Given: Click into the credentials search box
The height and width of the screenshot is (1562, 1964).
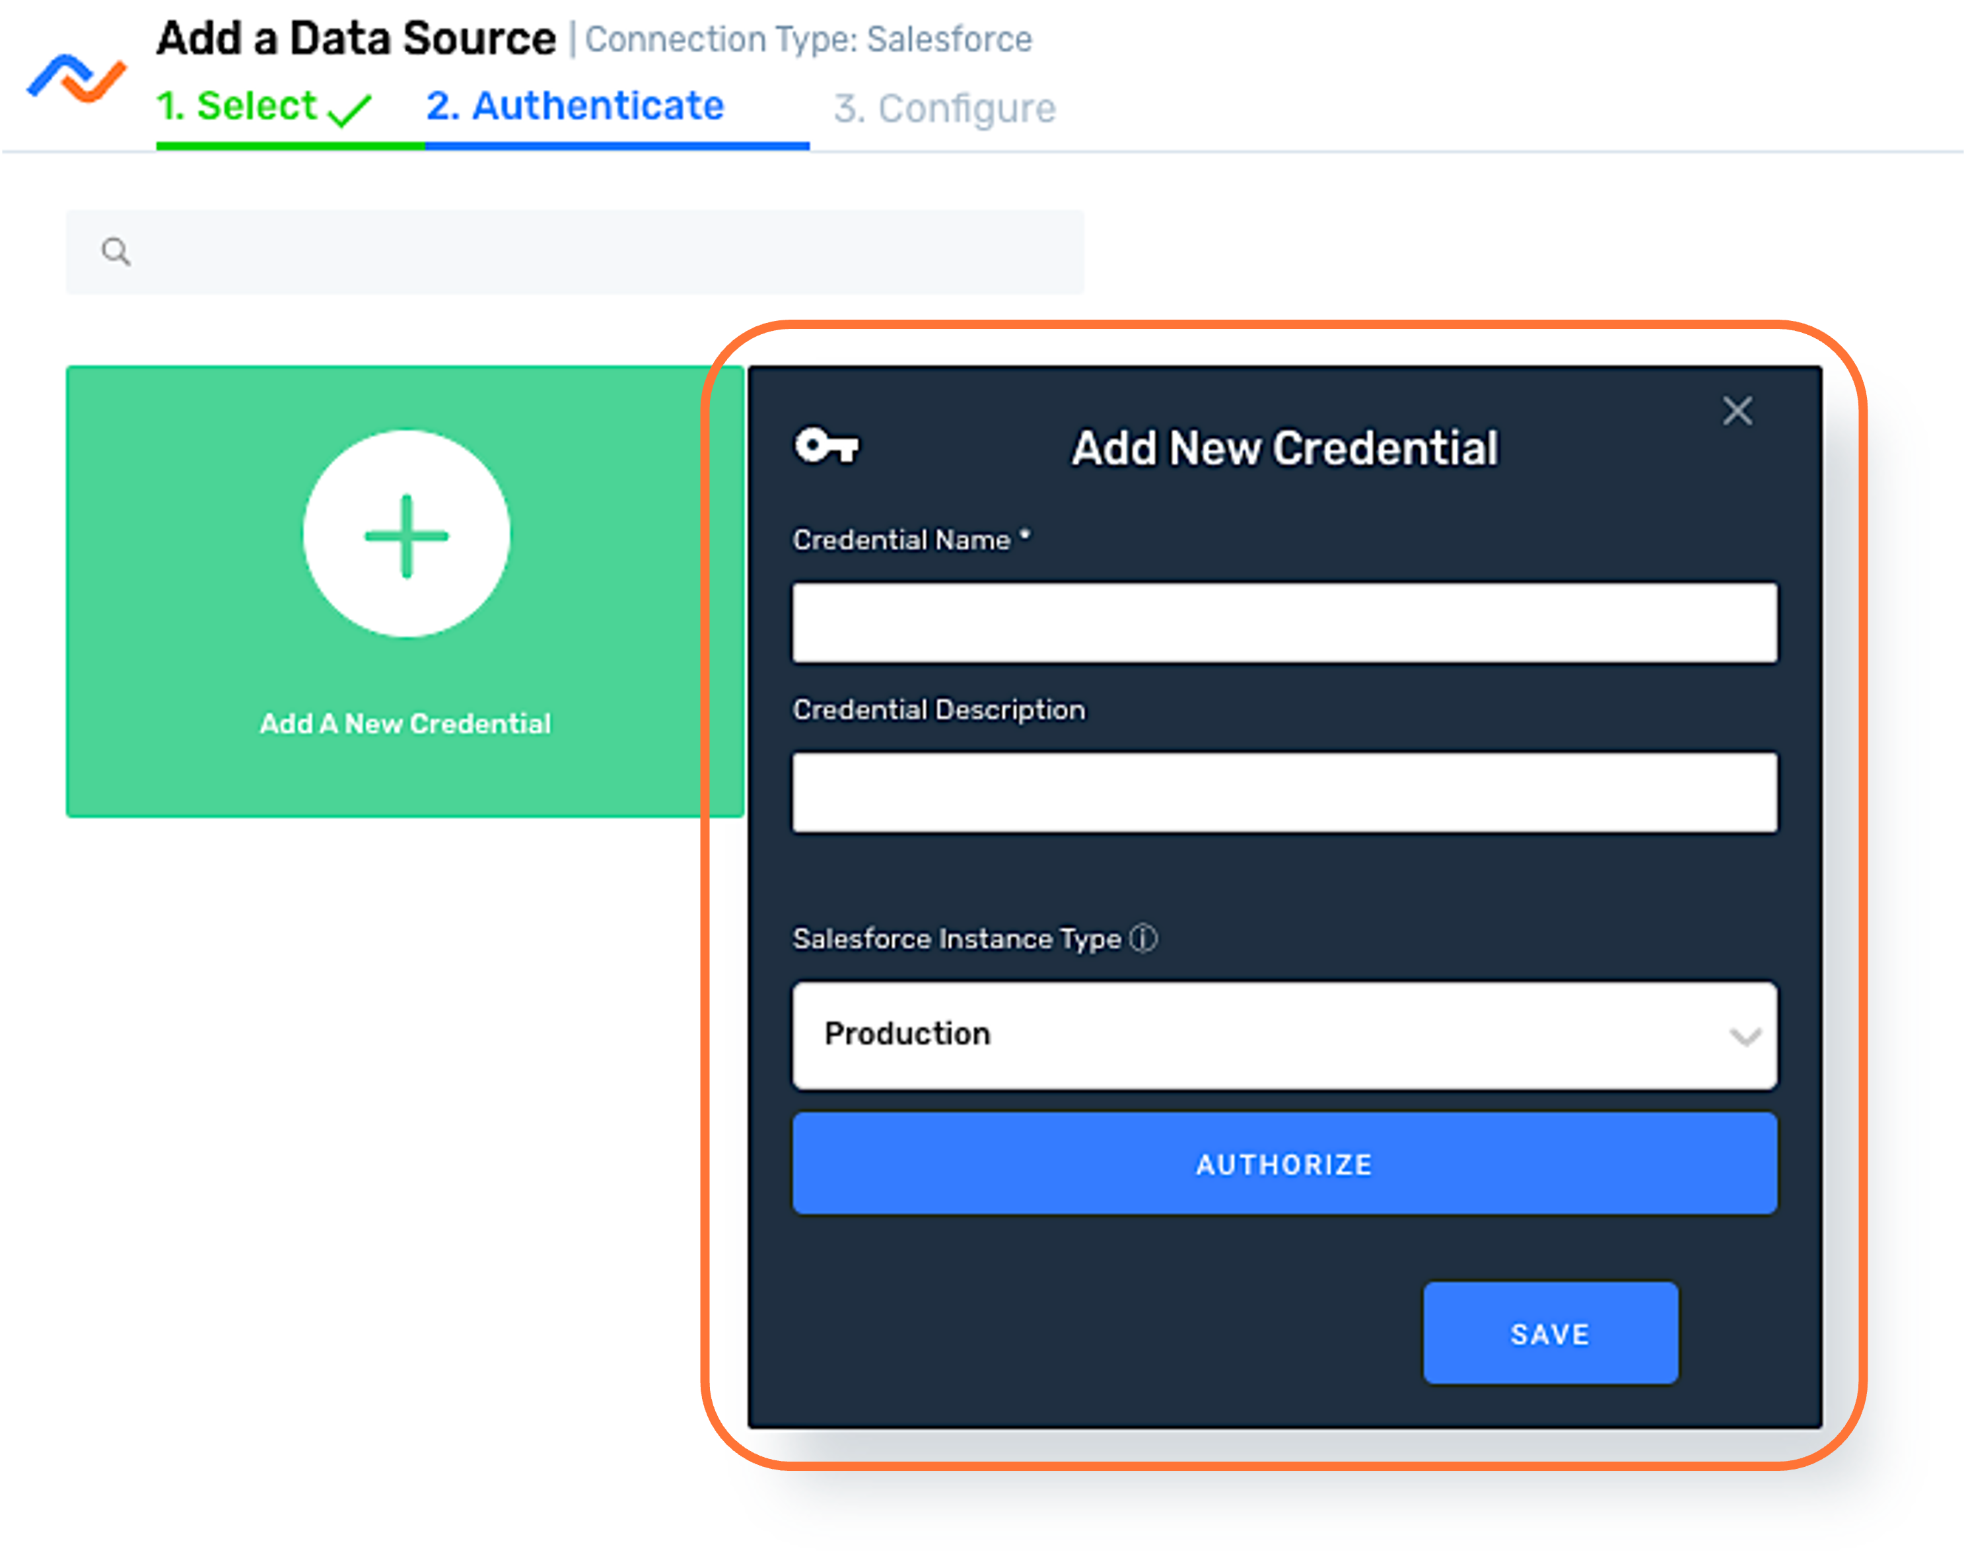Looking at the screenshot, I should click(x=575, y=252).
